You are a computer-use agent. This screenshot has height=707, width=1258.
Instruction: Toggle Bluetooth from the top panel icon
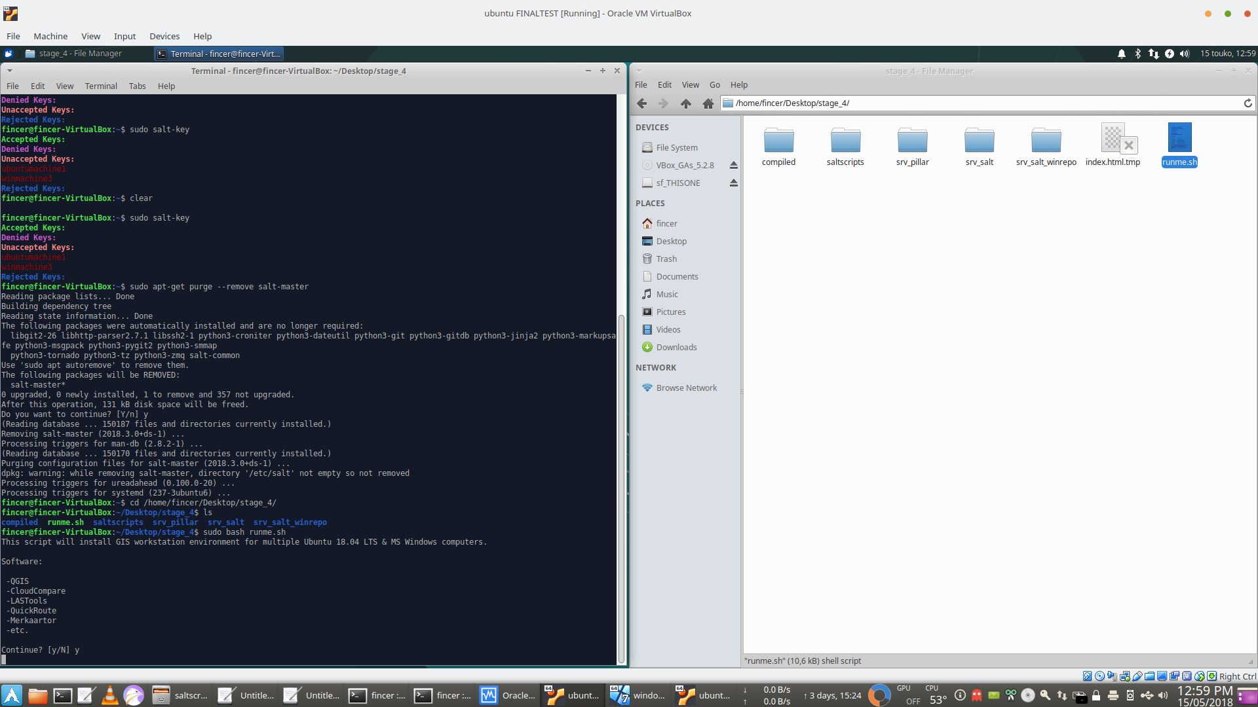point(1137,54)
